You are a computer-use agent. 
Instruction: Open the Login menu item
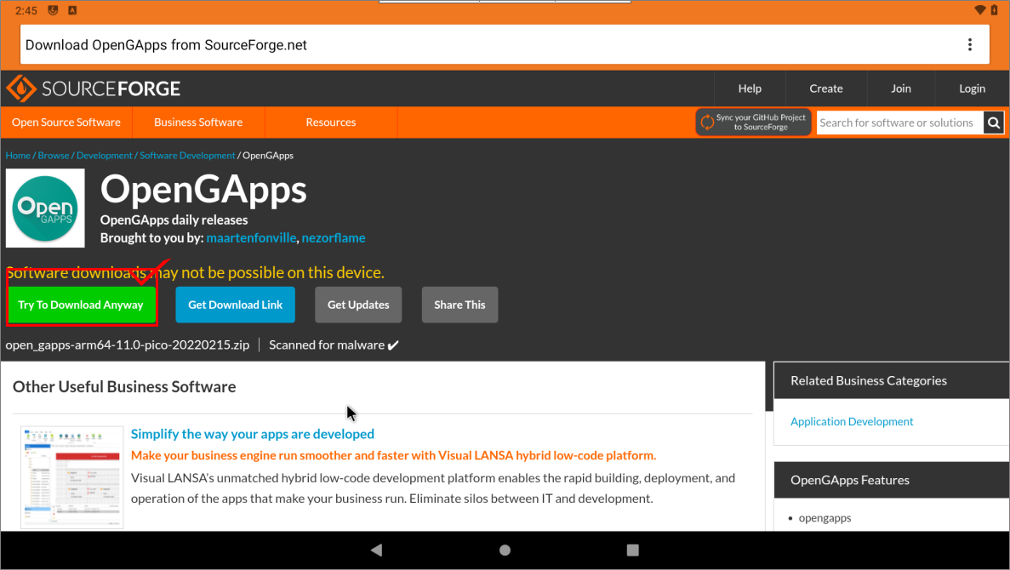click(972, 88)
